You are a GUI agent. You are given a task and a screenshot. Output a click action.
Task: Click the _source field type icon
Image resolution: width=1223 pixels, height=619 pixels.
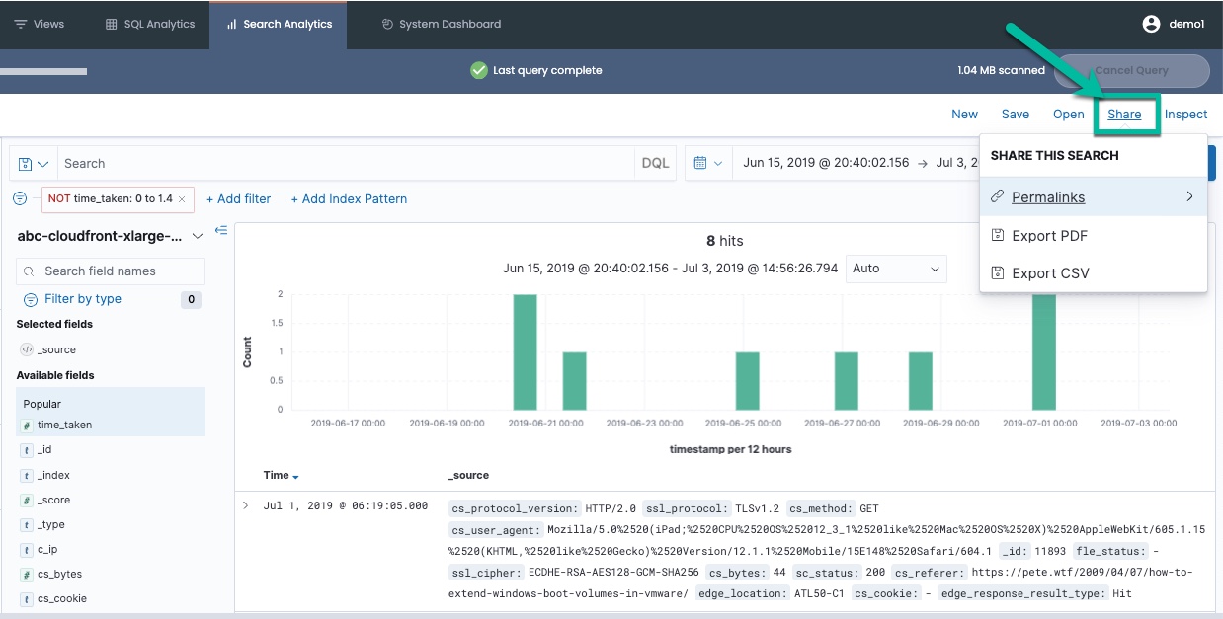[27, 349]
